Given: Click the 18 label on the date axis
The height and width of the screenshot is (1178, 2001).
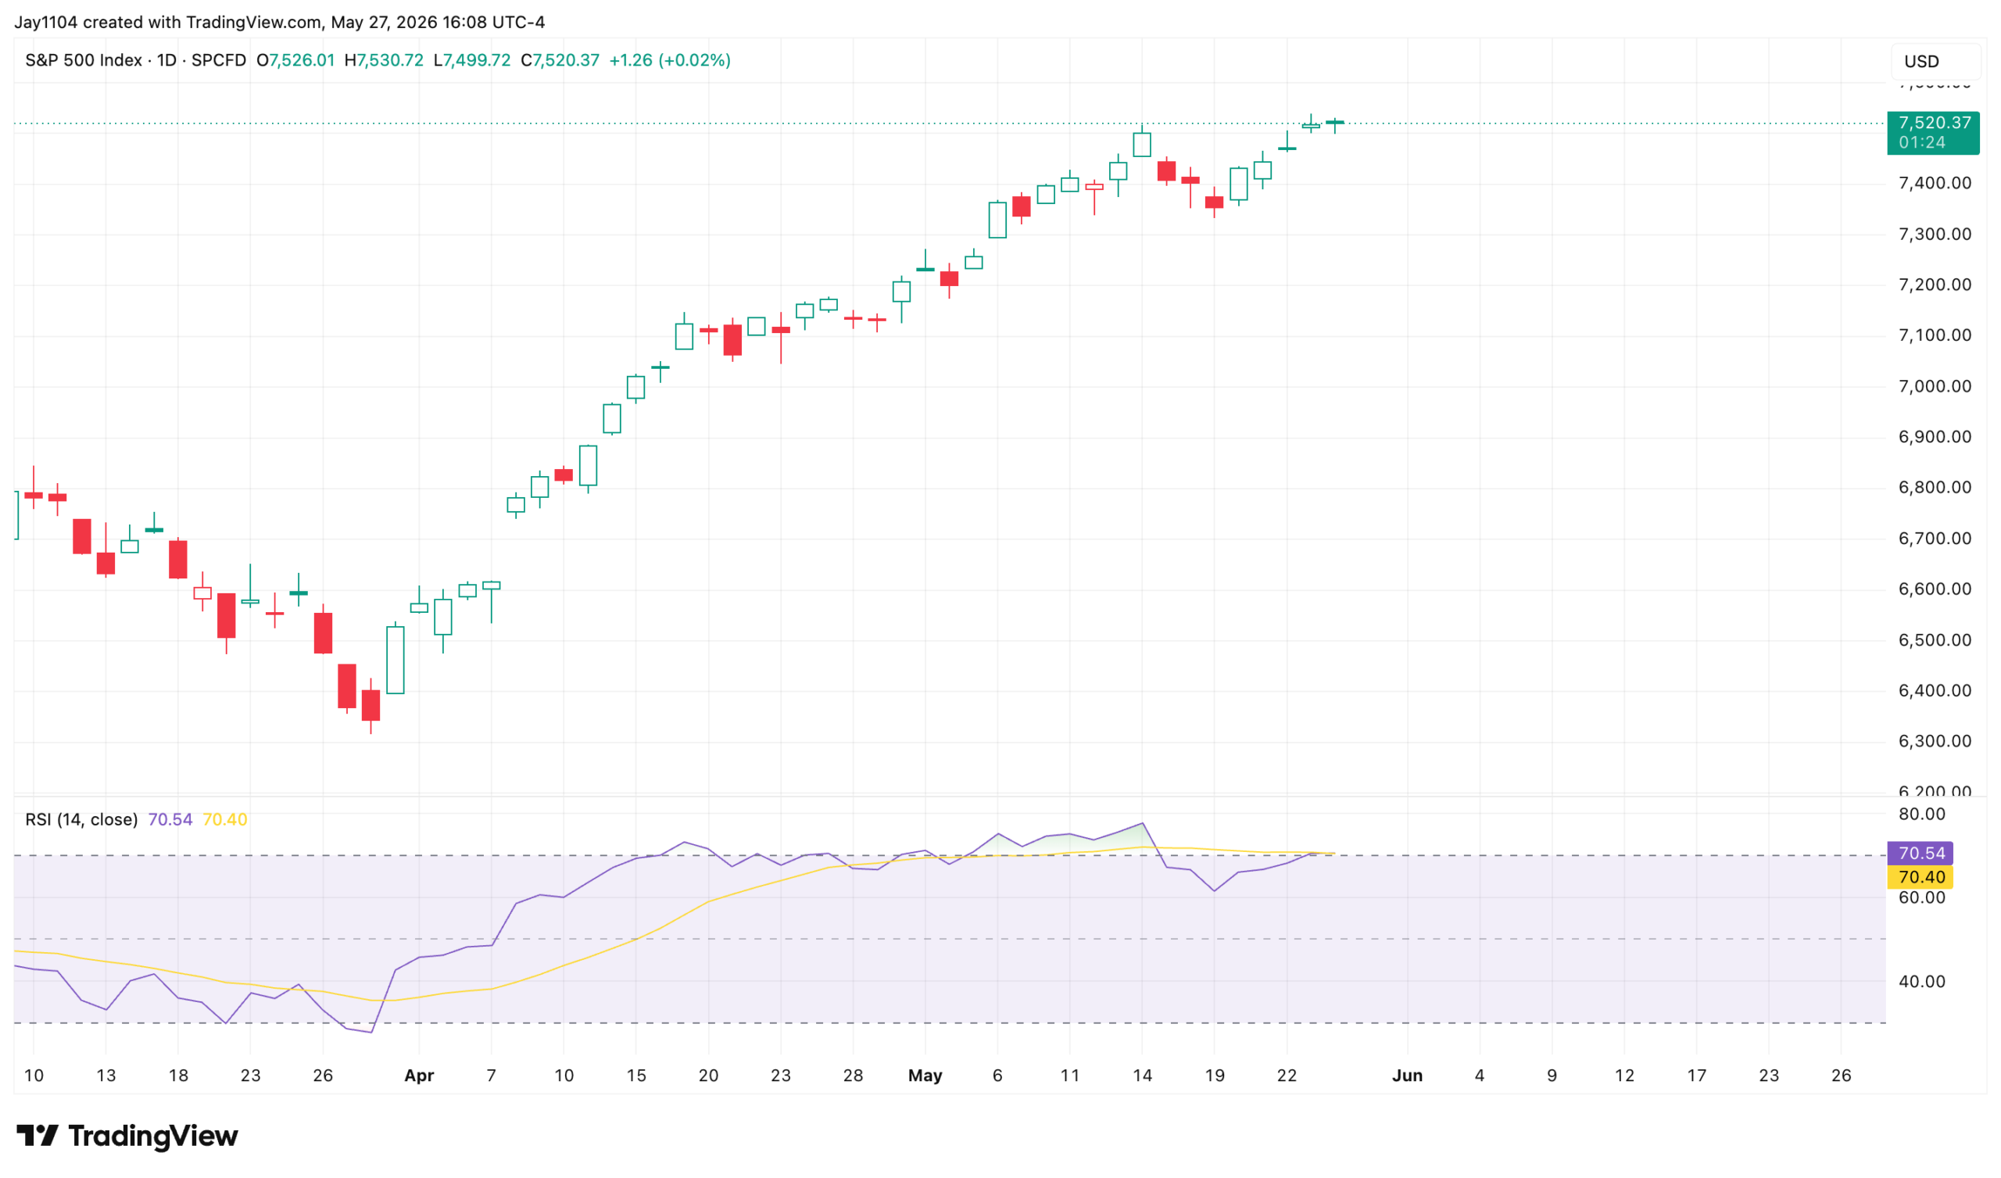Looking at the screenshot, I should click(179, 1076).
